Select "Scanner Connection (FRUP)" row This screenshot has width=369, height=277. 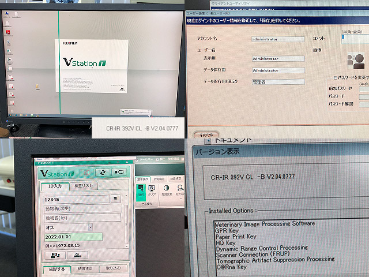[x=253, y=254]
